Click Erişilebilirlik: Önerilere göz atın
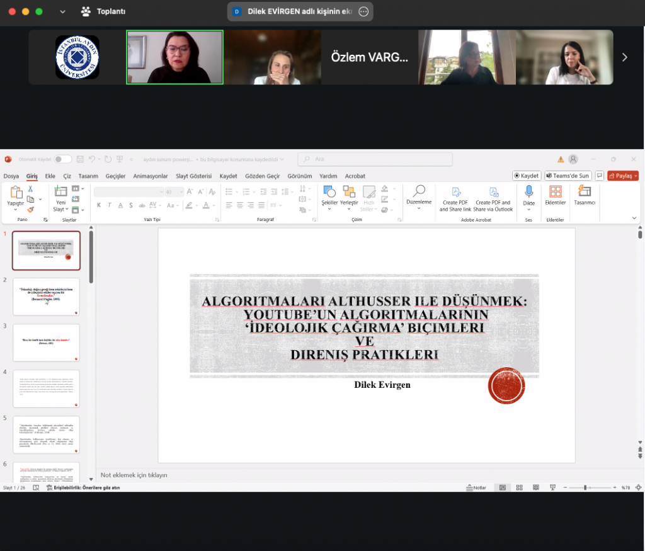 83,487
